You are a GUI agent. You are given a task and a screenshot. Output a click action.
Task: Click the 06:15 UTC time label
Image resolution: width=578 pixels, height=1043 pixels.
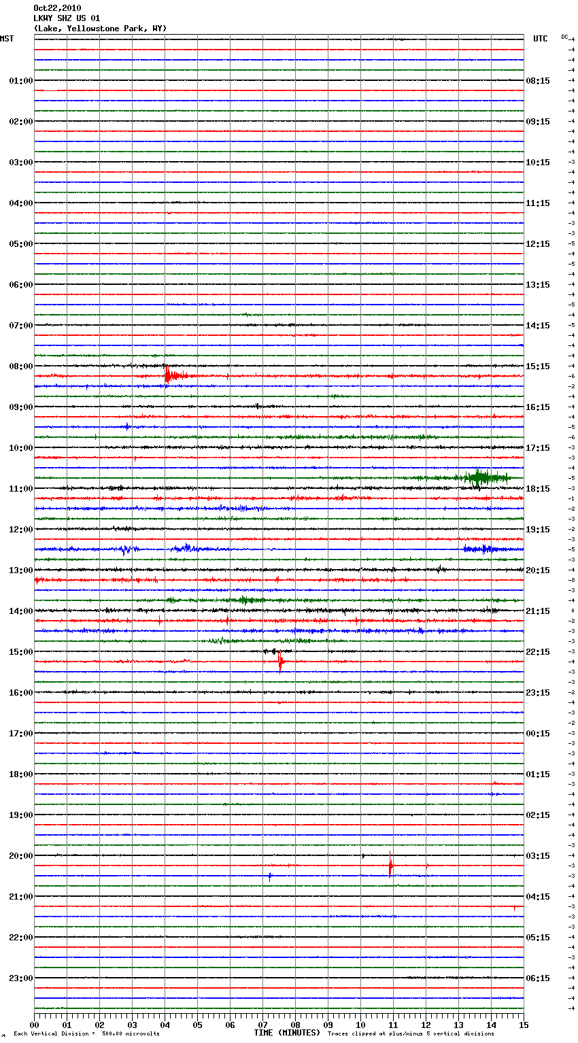point(538,978)
